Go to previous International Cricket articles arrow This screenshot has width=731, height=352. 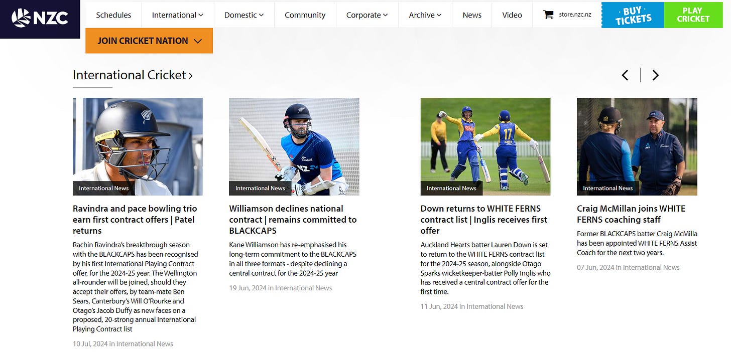[x=625, y=75]
